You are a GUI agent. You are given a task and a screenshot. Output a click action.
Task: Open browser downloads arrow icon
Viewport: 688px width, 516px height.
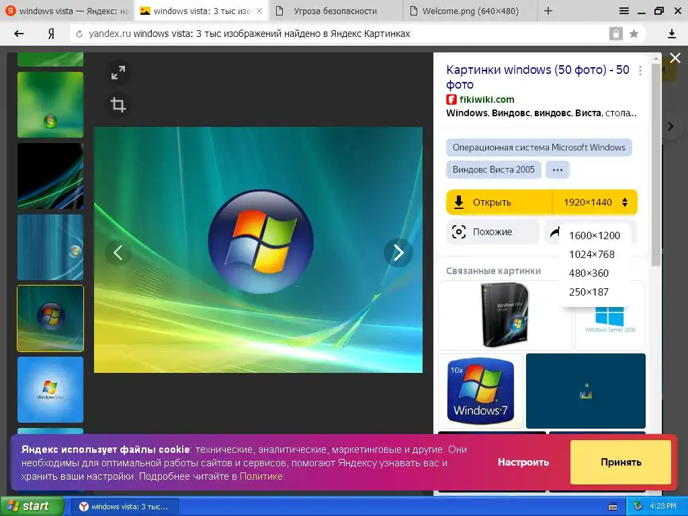pyautogui.click(x=672, y=34)
